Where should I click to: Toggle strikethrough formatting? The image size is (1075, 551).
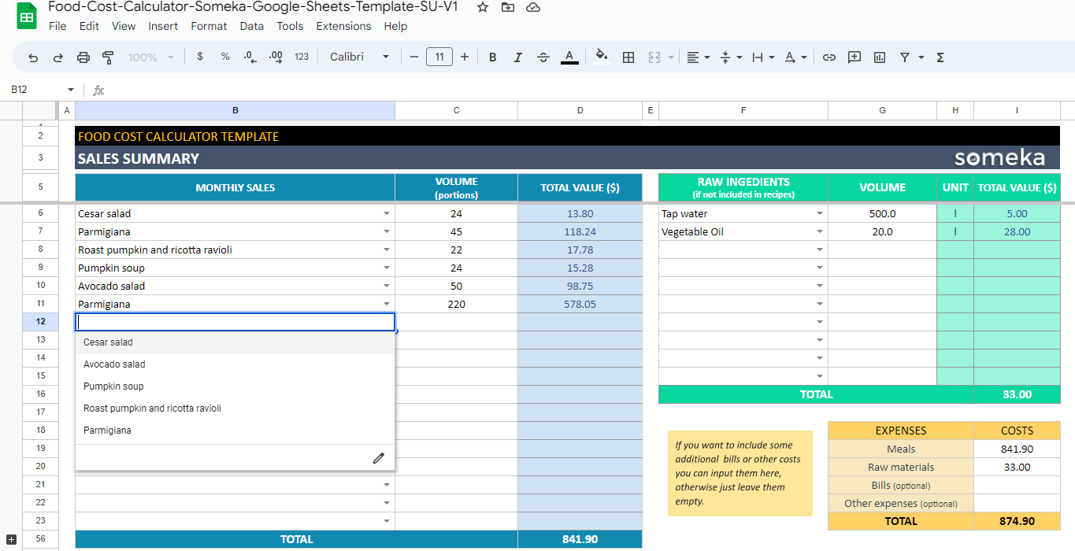point(543,57)
